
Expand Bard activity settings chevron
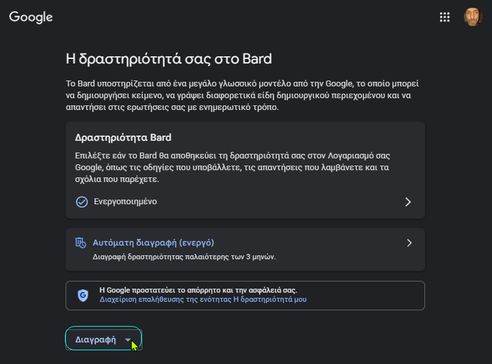click(408, 202)
